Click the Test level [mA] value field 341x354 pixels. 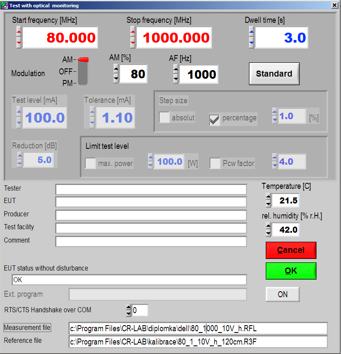pyautogui.click(x=44, y=117)
